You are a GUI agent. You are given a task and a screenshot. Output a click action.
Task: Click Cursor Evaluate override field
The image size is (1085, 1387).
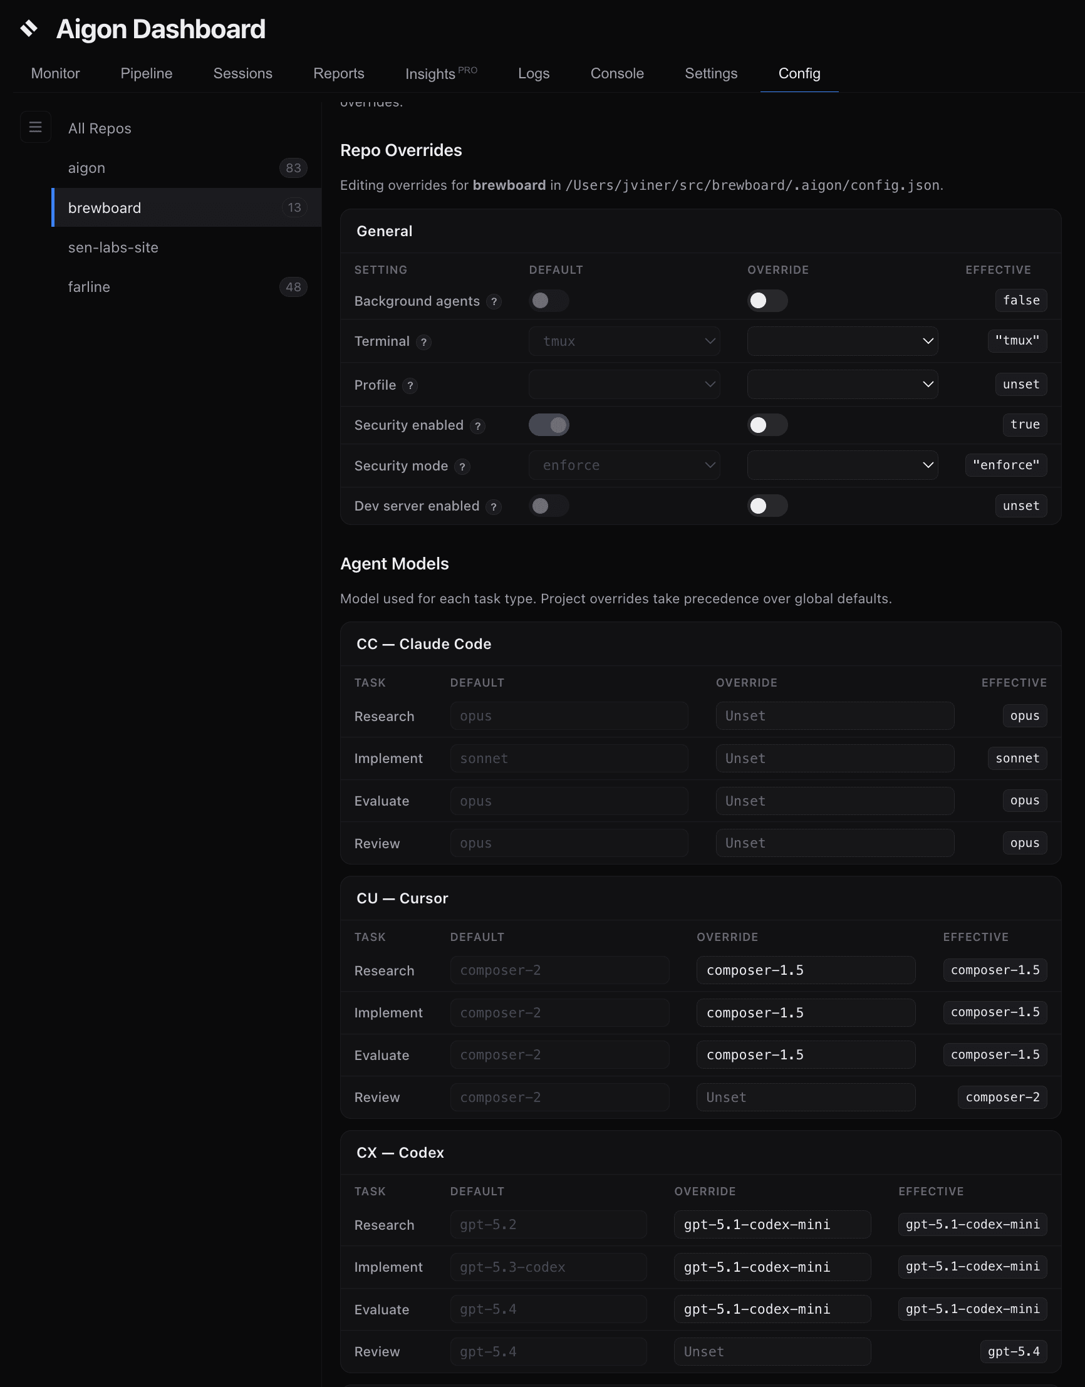(806, 1055)
